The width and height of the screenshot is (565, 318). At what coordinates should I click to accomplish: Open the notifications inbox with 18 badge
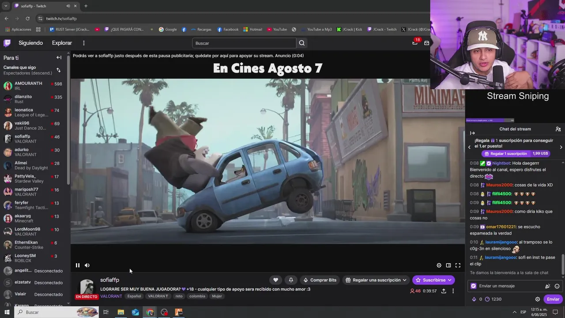(x=414, y=43)
